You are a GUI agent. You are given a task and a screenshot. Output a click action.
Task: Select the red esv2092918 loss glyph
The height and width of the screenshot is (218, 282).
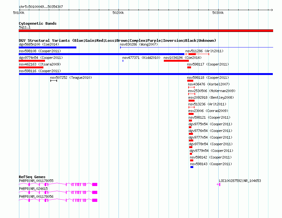tap(191, 101)
